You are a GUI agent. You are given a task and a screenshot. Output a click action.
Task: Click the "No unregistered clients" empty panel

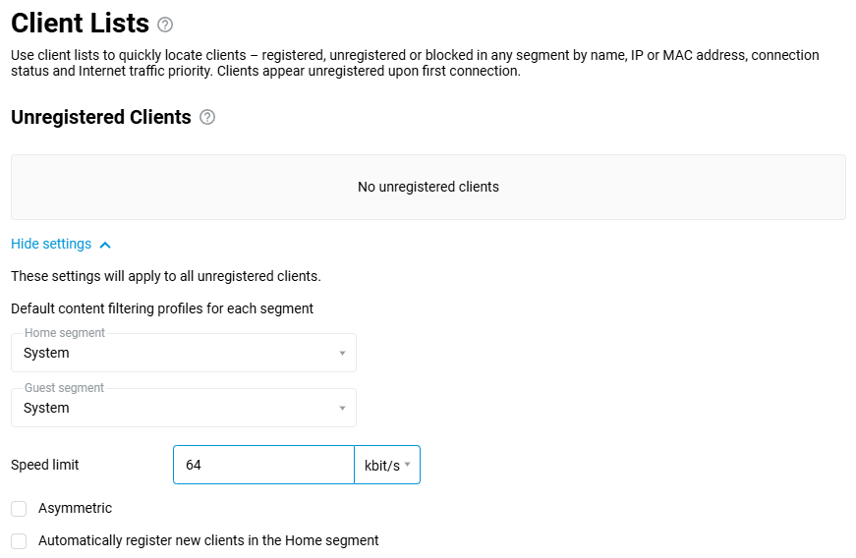pyautogui.click(x=428, y=187)
